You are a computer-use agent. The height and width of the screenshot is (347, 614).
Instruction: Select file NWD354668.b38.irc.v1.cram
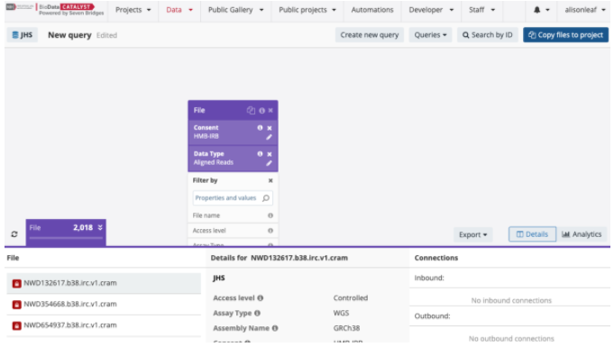point(104,305)
